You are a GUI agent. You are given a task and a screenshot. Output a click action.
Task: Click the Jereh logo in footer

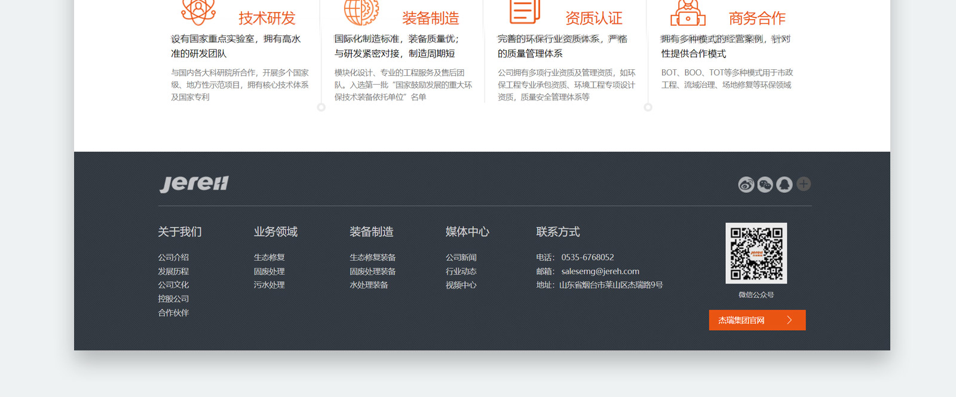click(x=194, y=184)
